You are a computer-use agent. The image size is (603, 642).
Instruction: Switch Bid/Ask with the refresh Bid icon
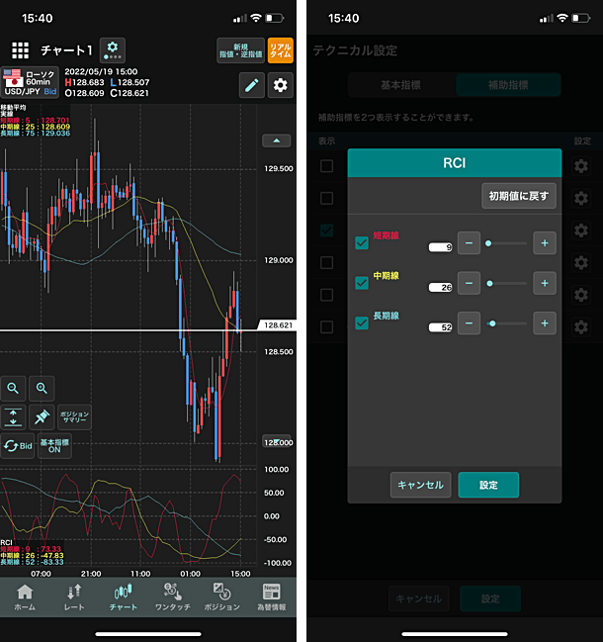click(x=18, y=446)
